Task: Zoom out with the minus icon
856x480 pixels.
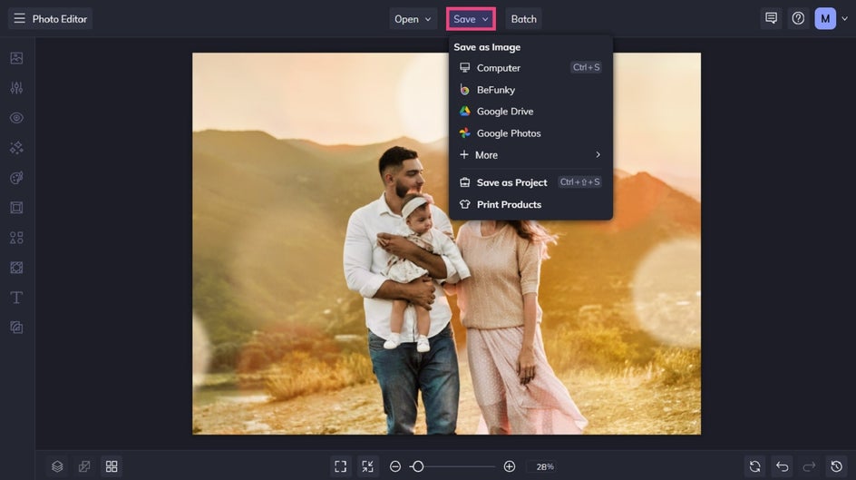Action: click(395, 466)
